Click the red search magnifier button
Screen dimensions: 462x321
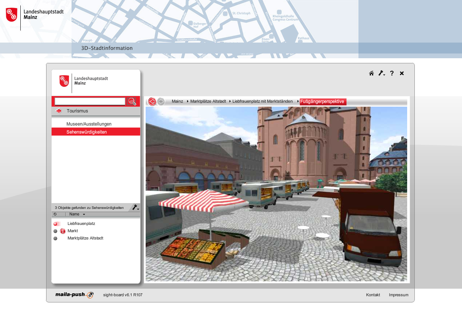click(132, 102)
